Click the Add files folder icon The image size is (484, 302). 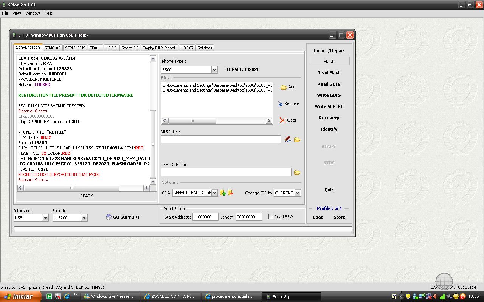point(284,87)
